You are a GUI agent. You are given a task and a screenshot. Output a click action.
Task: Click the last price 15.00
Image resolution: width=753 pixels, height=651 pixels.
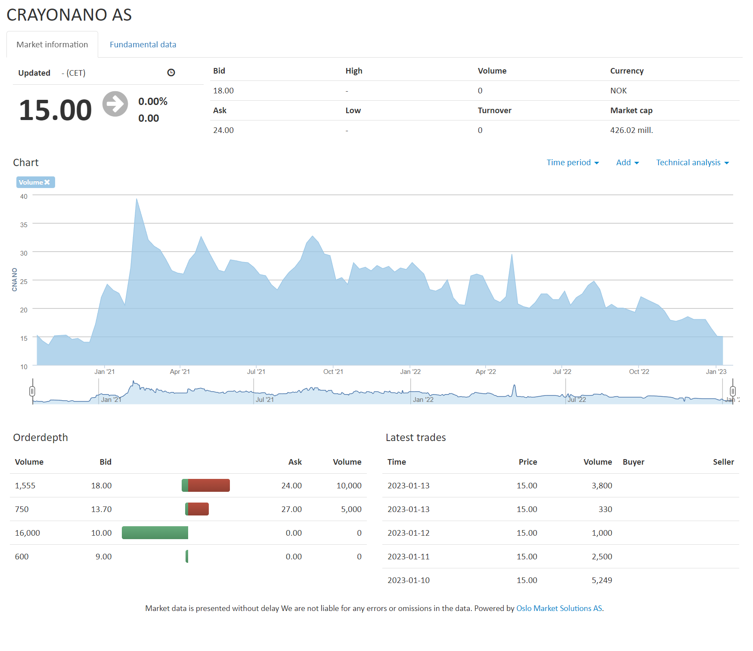click(55, 110)
